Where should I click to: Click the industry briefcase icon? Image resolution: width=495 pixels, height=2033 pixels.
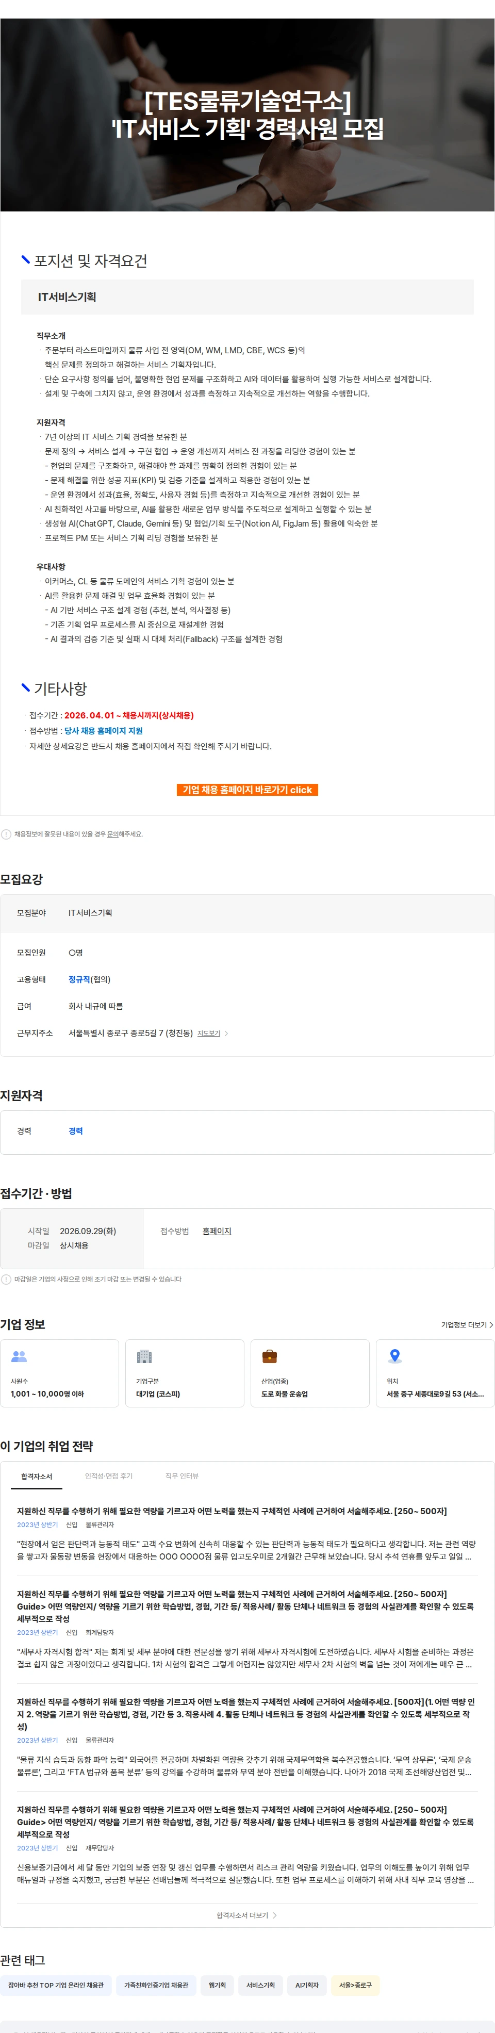pyautogui.click(x=269, y=1357)
